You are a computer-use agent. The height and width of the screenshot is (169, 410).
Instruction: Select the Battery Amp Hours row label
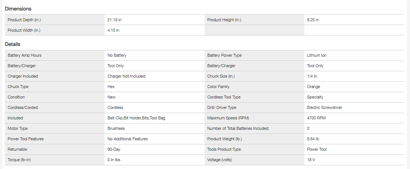tap(24, 55)
